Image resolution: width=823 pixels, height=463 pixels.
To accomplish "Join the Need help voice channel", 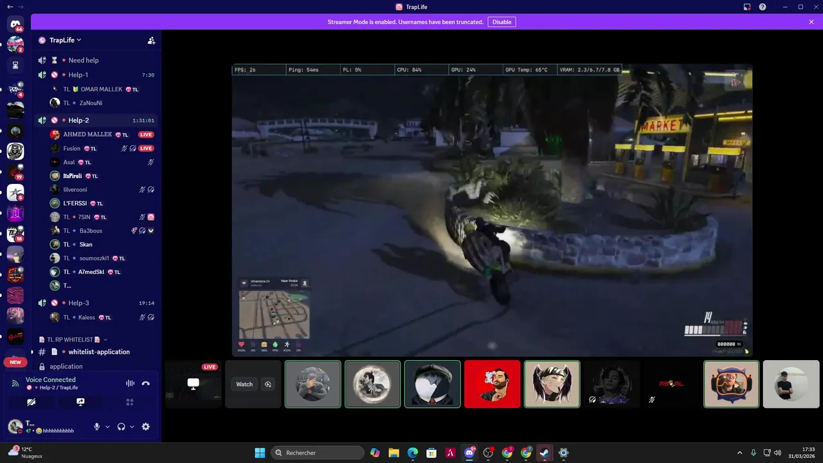I will coord(96,60).
